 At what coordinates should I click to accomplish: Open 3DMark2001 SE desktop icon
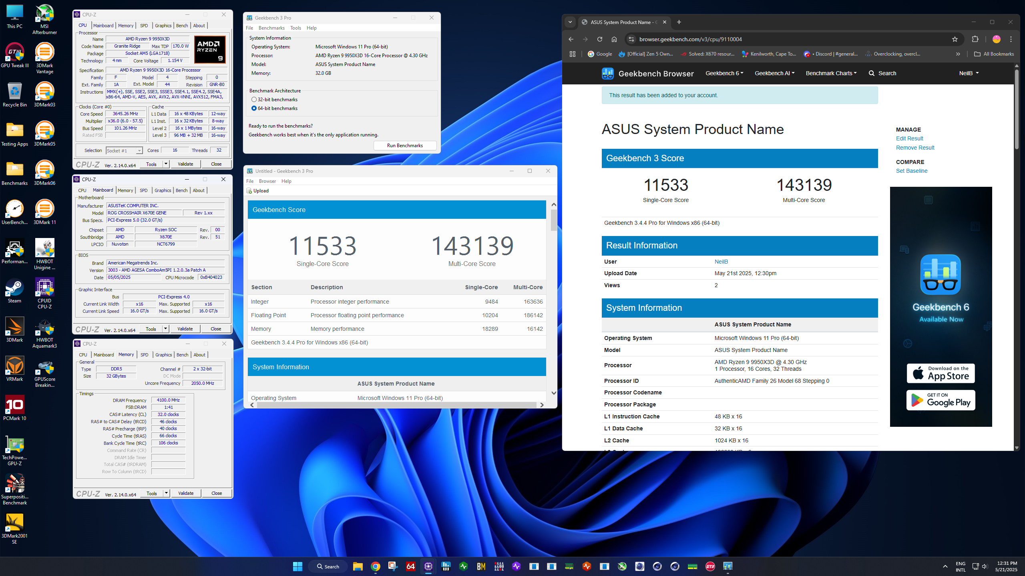(x=15, y=528)
